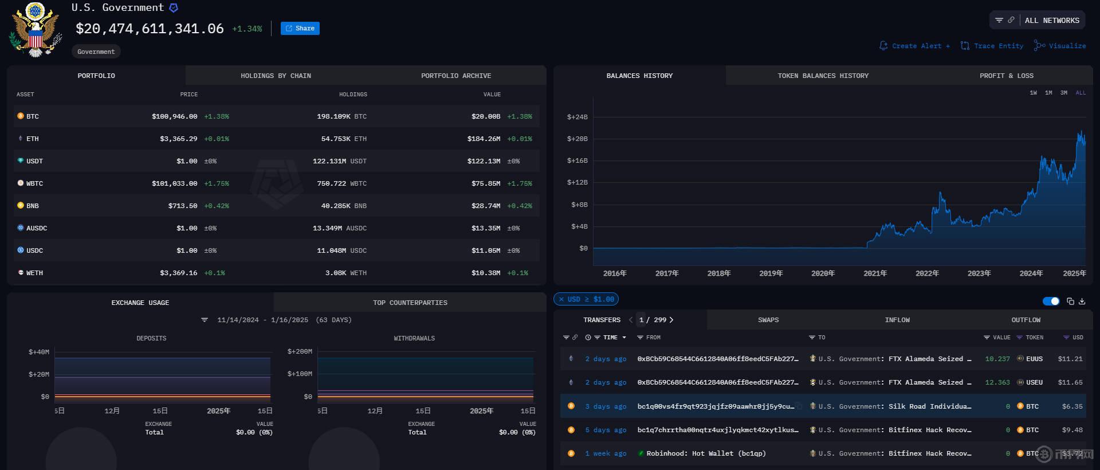This screenshot has height=470, width=1100.
Task: Open the 3 days ago transfer link
Action: click(606, 406)
